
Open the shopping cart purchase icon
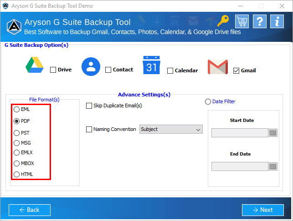pos(242,21)
